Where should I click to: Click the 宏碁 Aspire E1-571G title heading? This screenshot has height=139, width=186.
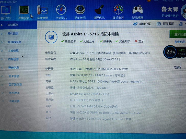[90, 34]
